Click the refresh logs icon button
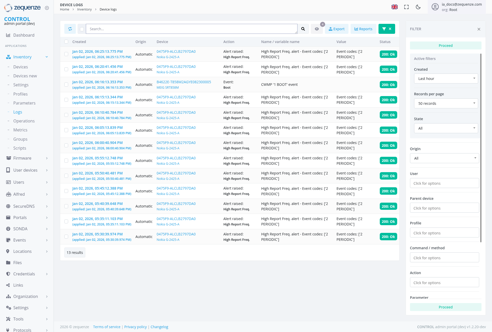This screenshot has width=492, height=332. pos(70,29)
